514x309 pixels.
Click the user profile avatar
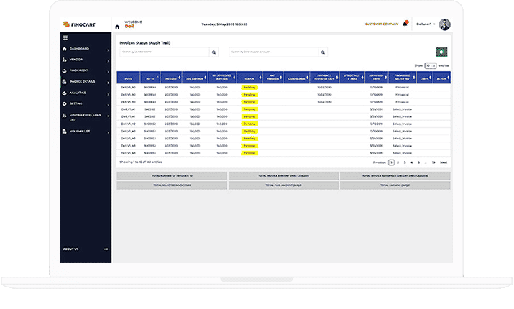444,24
